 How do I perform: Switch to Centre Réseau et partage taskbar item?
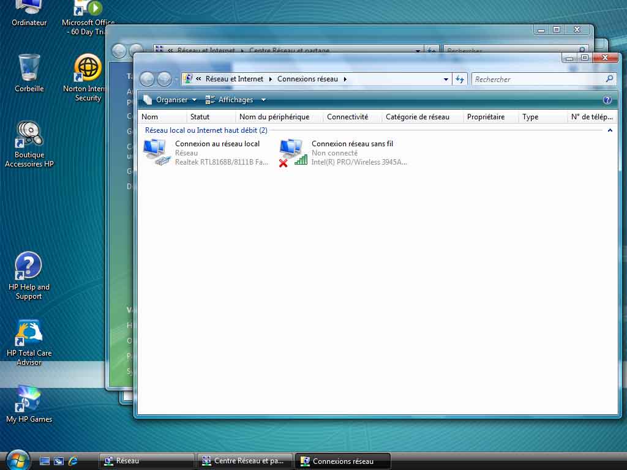pyautogui.click(x=246, y=461)
